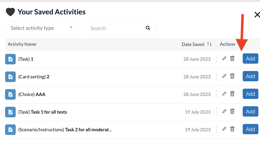Click pencil edit icon for (Task) 1
Viewport: 260px width, 156px height.
click(x=224, y=59)
